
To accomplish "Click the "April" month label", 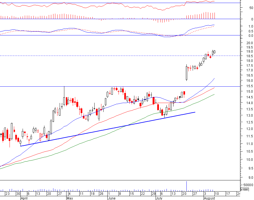I will (x=24, y=198).
